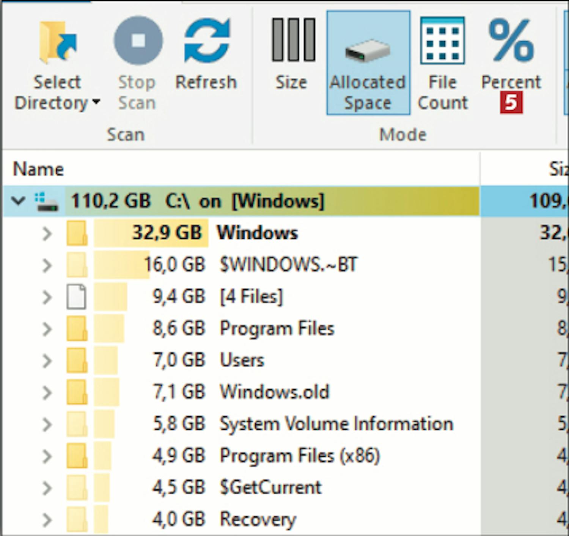The height and width of the screenshot is (536, 569).
Task: Select the Users folder row
Action: coord(242,360)
